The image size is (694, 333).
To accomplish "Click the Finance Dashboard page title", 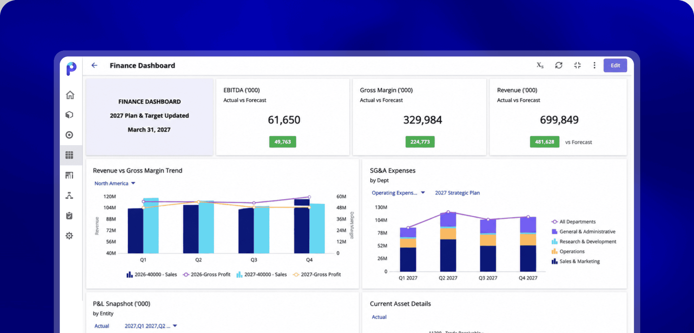I will 142,65.
